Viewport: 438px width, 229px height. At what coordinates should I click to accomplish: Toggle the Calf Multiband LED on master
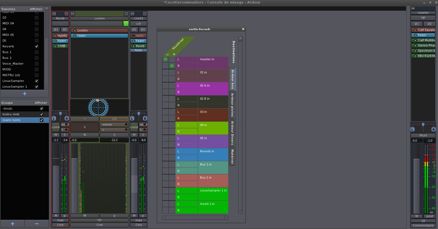(x=415, y=40)
